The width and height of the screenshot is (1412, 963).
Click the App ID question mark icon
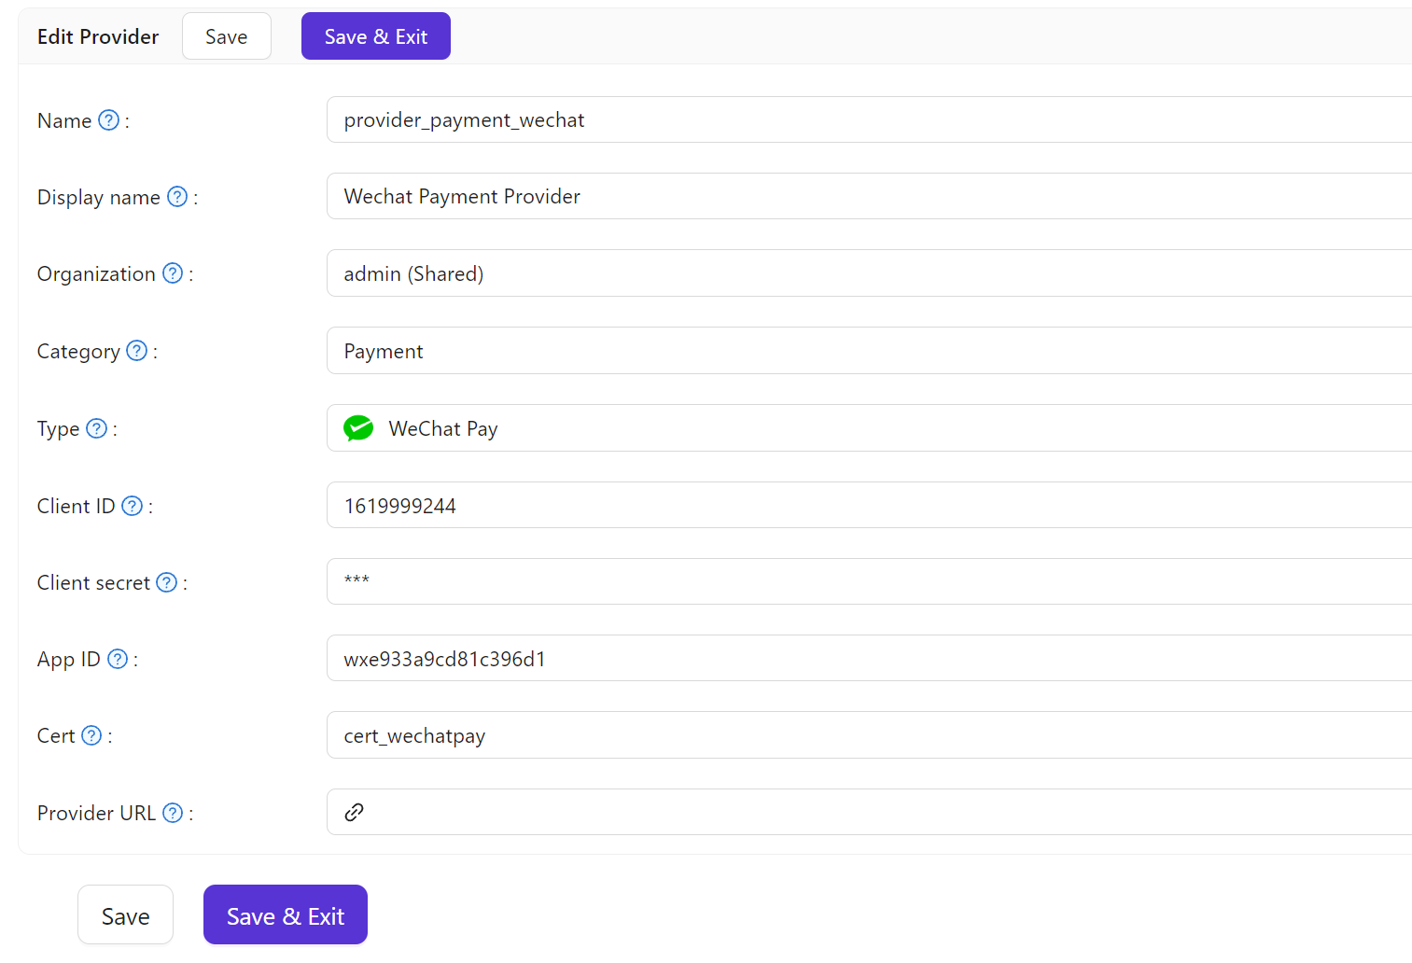point(118,658)
